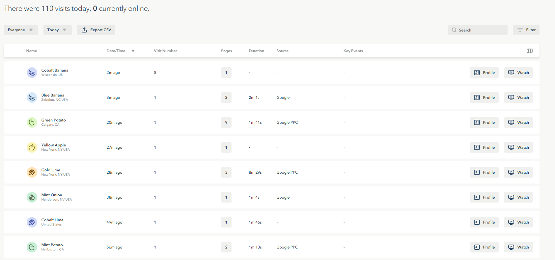Toggle Date/Time sort order arrow
Image resolution: width=555 pixels, height=260 pixels.
click(x=133, y=51)
